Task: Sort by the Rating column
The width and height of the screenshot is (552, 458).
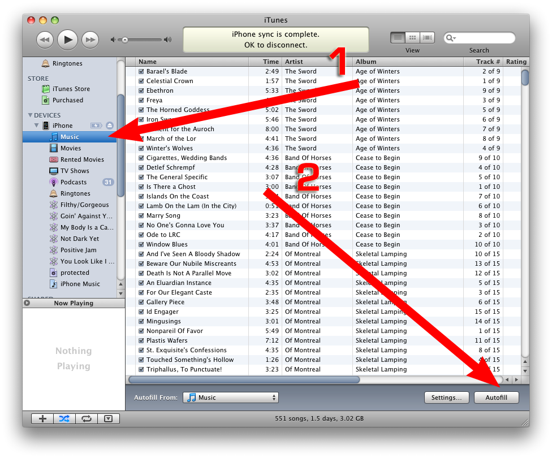Action: [x=516, y=62]
